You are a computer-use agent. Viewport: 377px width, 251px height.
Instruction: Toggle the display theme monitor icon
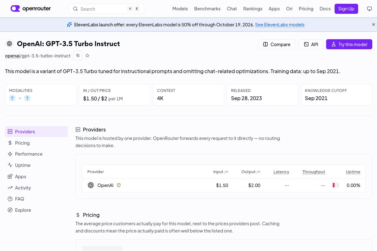tap(369, 9)
